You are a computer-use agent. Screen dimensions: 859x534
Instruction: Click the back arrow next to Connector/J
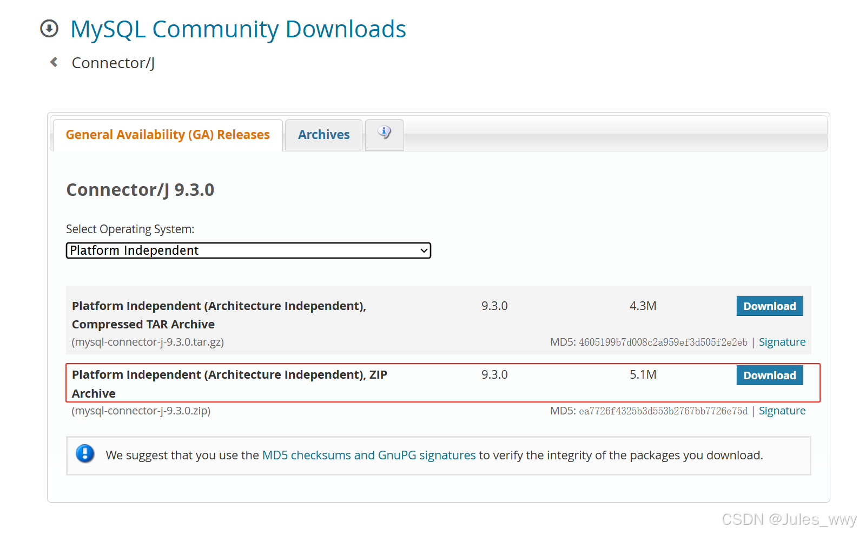click(x=54, y=62)
